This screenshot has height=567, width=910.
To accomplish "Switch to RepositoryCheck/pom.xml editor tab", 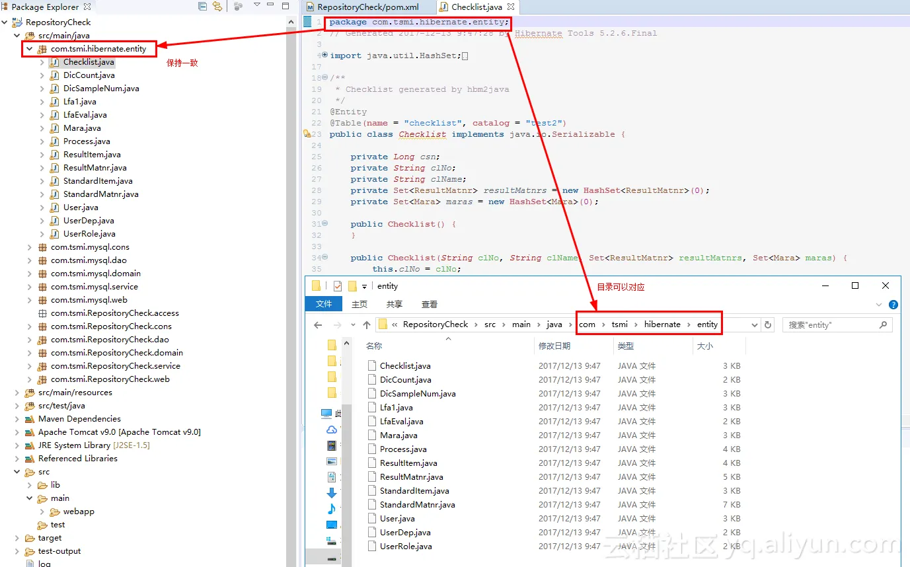I will click(368, 7).
